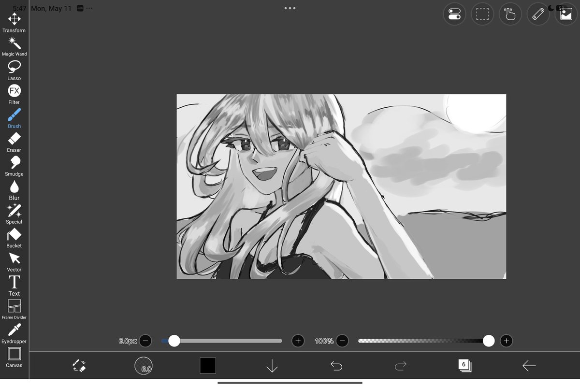580x387 pixels.
Task: Open the three-dot multitasking menu
Action: click(x=290, y=8)
